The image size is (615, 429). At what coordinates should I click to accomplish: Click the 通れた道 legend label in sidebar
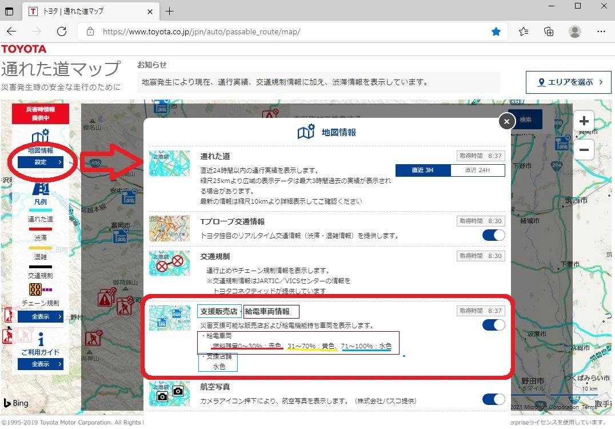point(41,219)
